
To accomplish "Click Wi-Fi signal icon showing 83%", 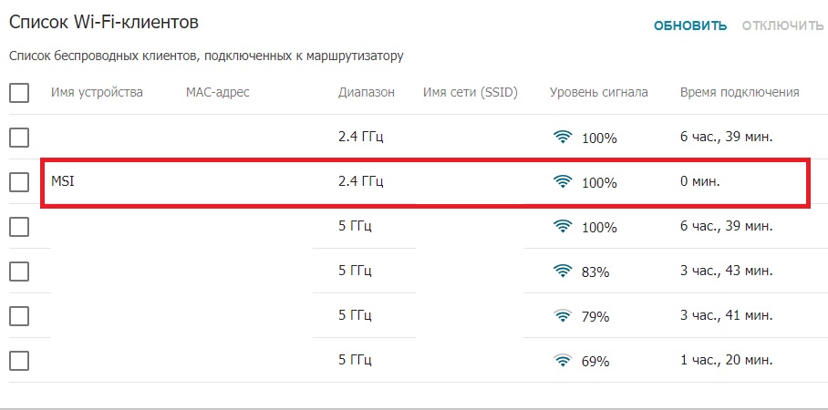I will [x=563, y=271].
